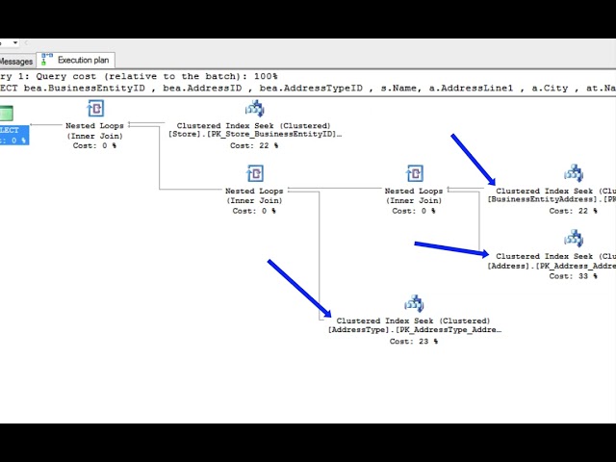Select the second Nested Loops icon feeding the top join
This screenshot has width=616, height=462.
point(254,173)
